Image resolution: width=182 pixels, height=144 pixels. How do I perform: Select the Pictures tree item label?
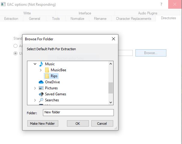(51, 88)
